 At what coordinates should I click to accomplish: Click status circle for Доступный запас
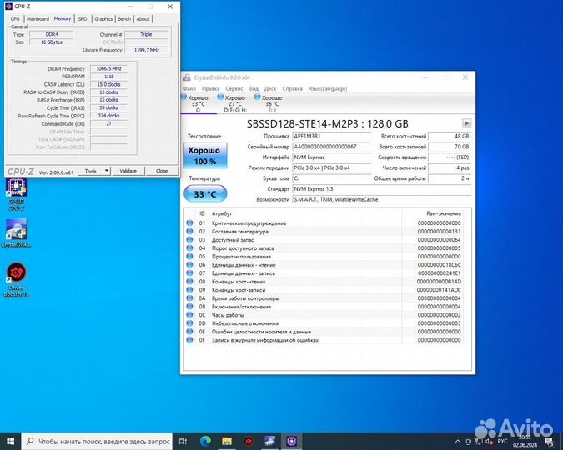(x=189, y=239)
